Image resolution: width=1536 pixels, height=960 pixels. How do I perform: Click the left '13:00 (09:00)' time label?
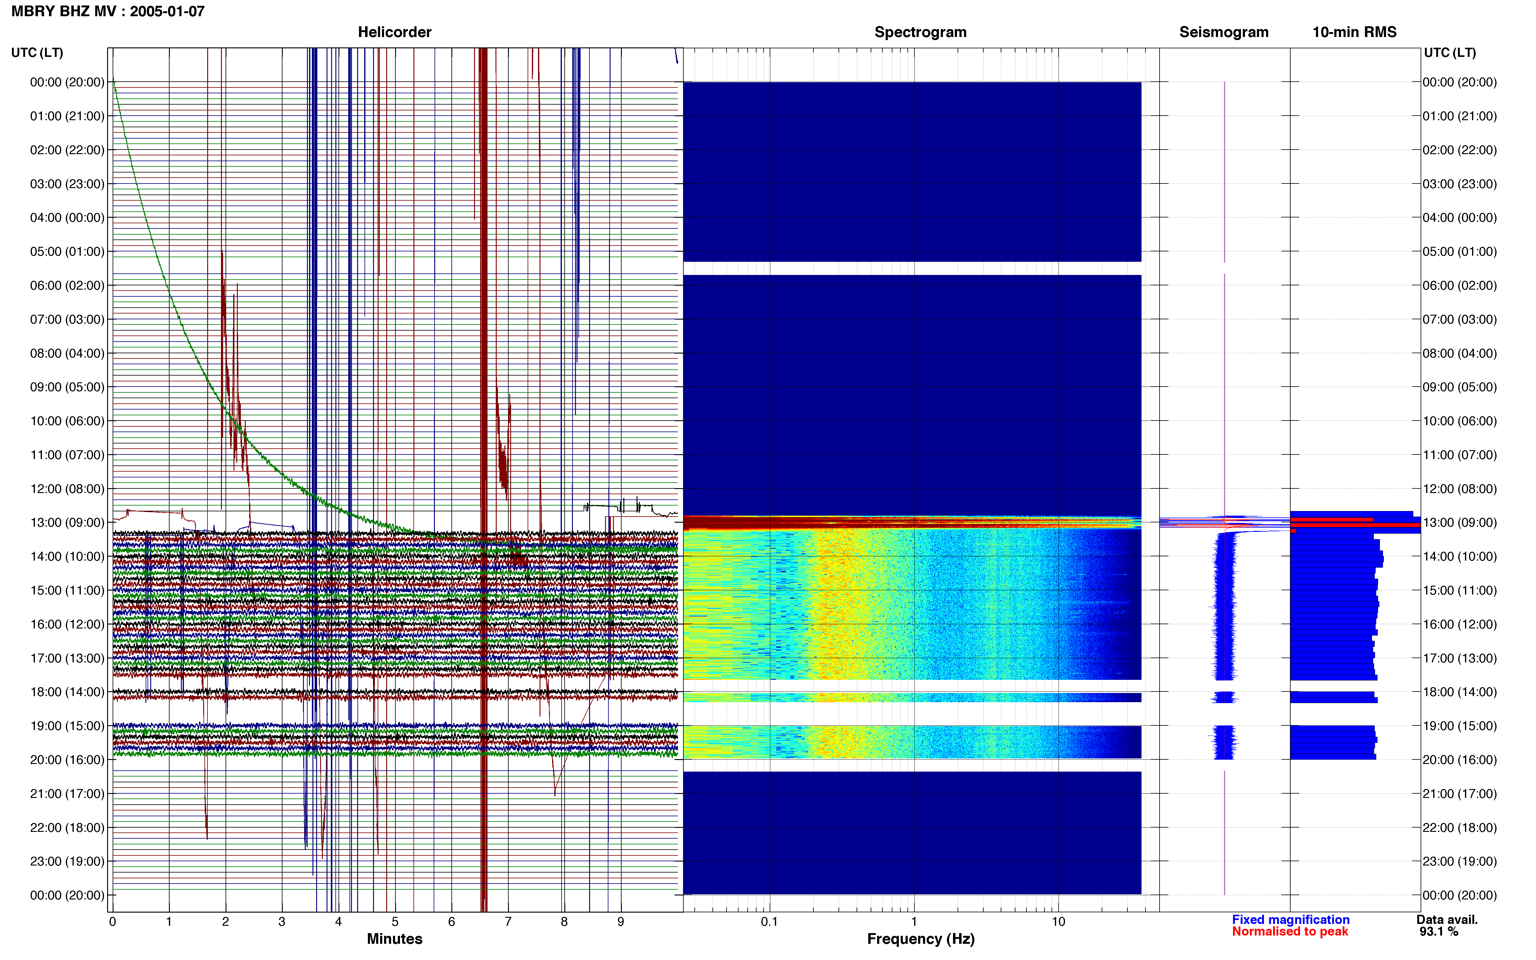click(x=67, y=523)
